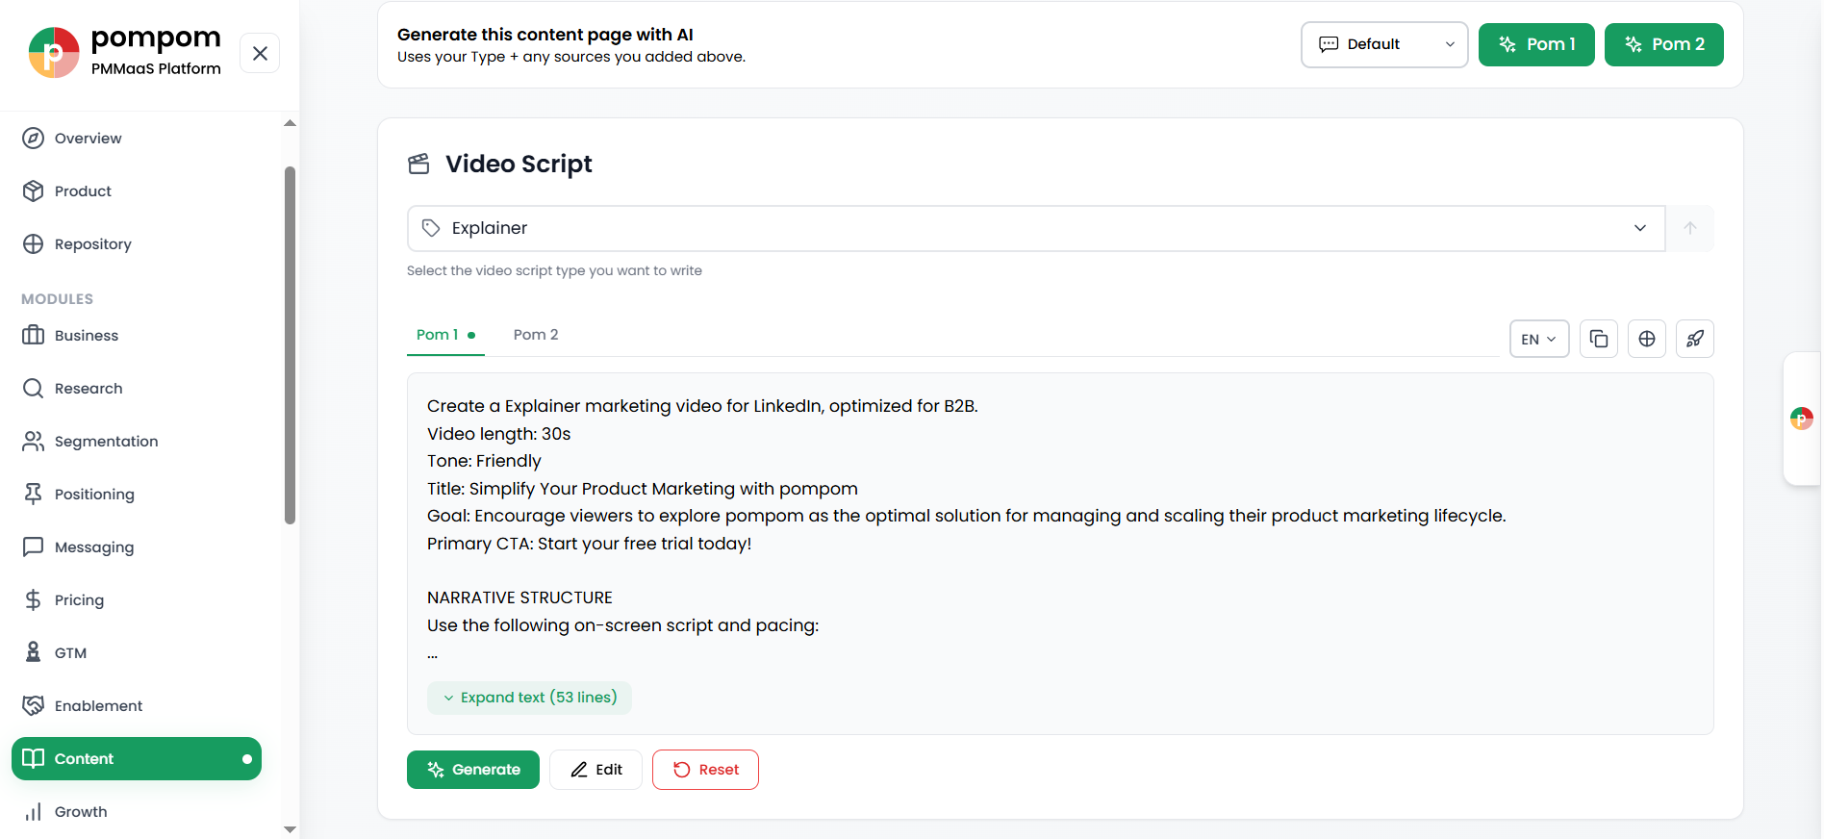The image size is (1824, 839).
Task: Click 'Generate this content page with AI' heading
Action: point(545,35)
